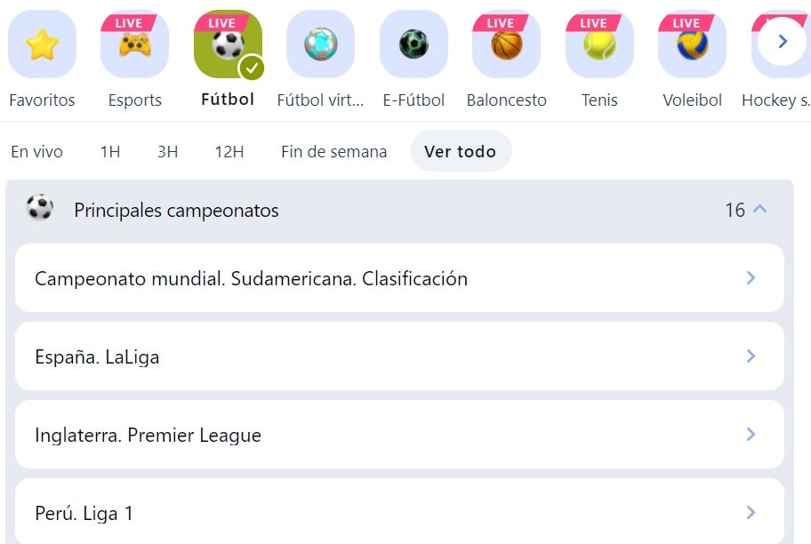
Task: Click the soccer ball next to Principales campeonatos
Action: pos(41,210)
